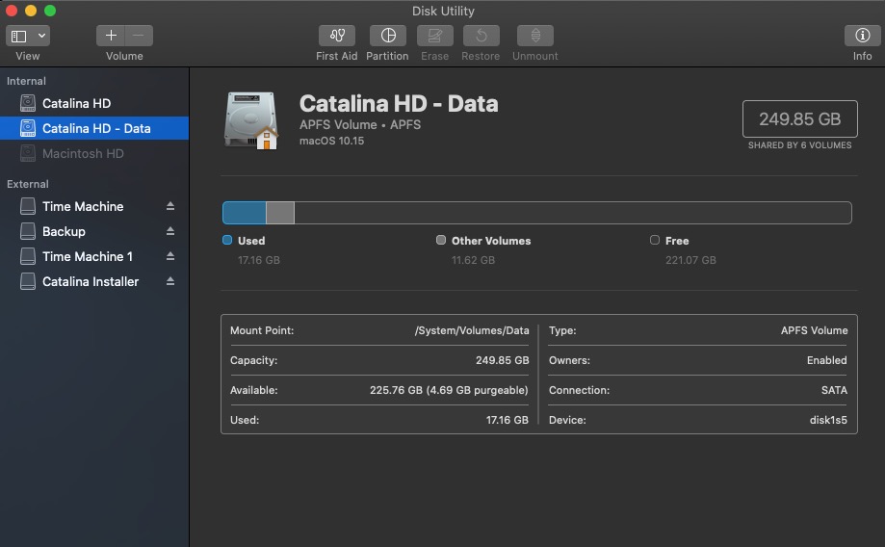This screenshot has width=885, height=547.
Task: Click the Catalina HD - Data drive icon
Action: click(x=250, y=120)
